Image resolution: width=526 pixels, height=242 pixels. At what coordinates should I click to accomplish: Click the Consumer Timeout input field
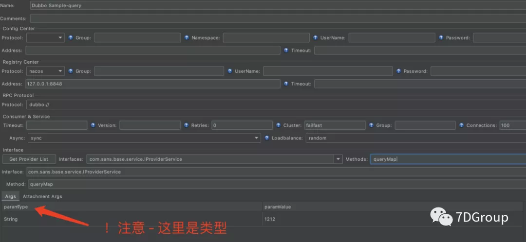pos(56,125)
